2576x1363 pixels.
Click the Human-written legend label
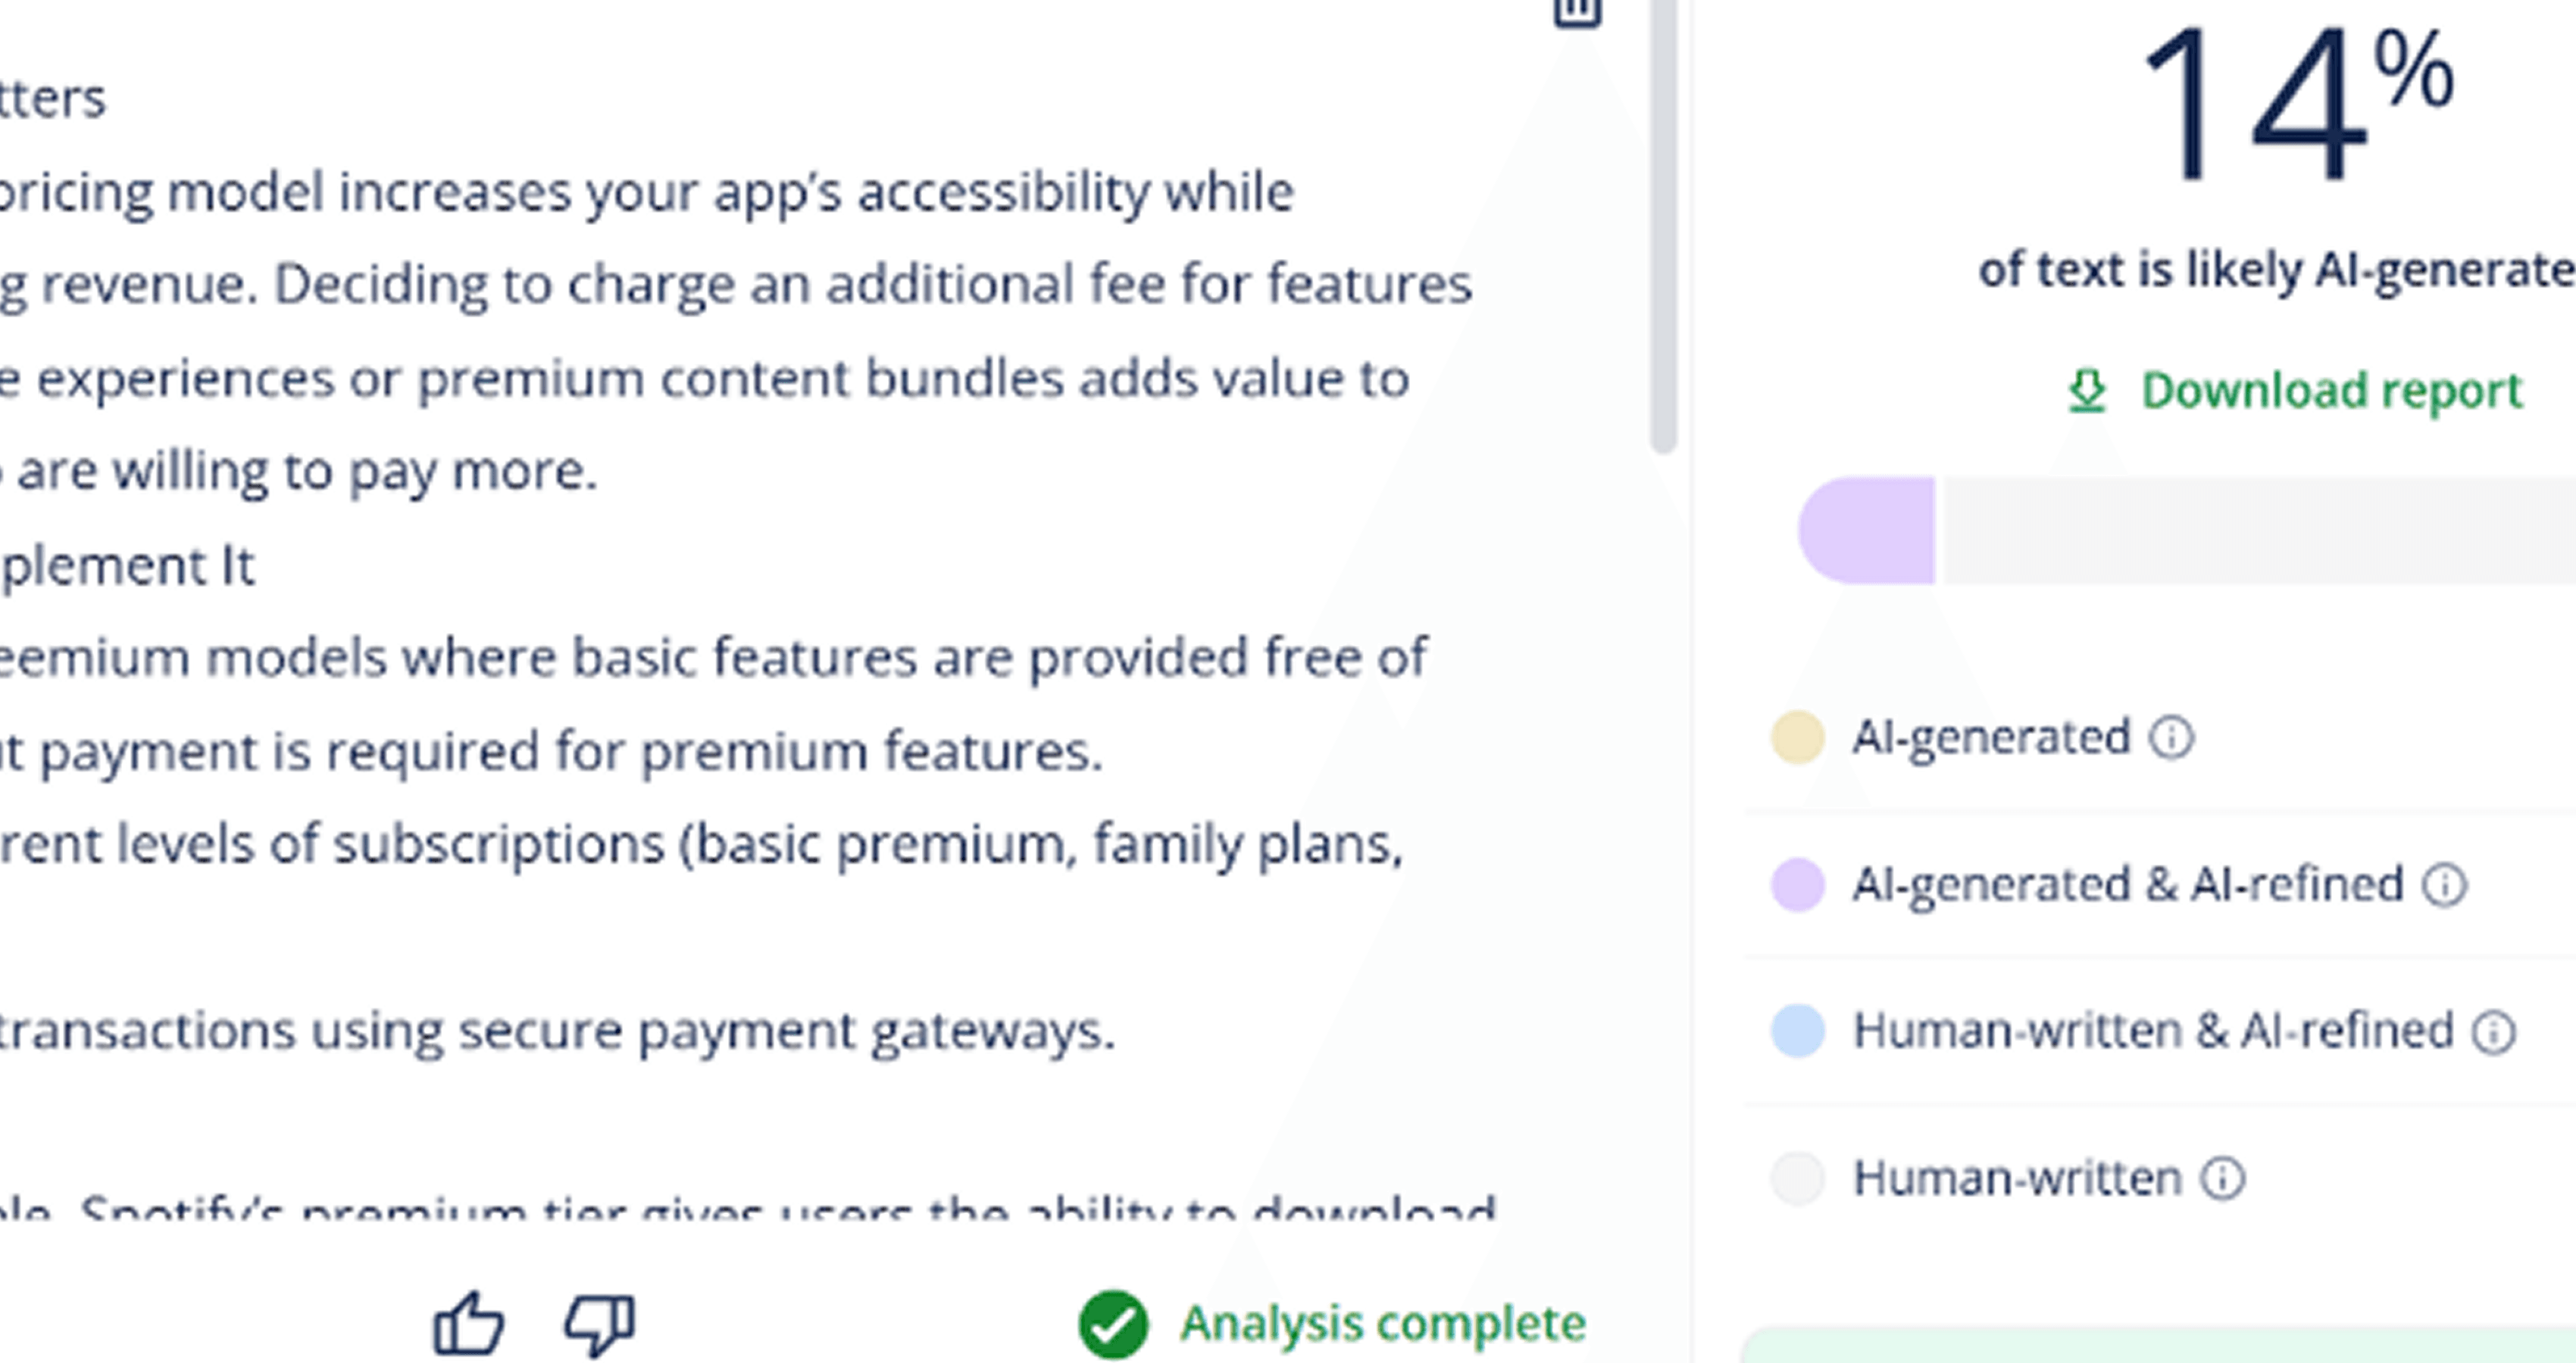pyautogui.click(x=2017, y=1178)
